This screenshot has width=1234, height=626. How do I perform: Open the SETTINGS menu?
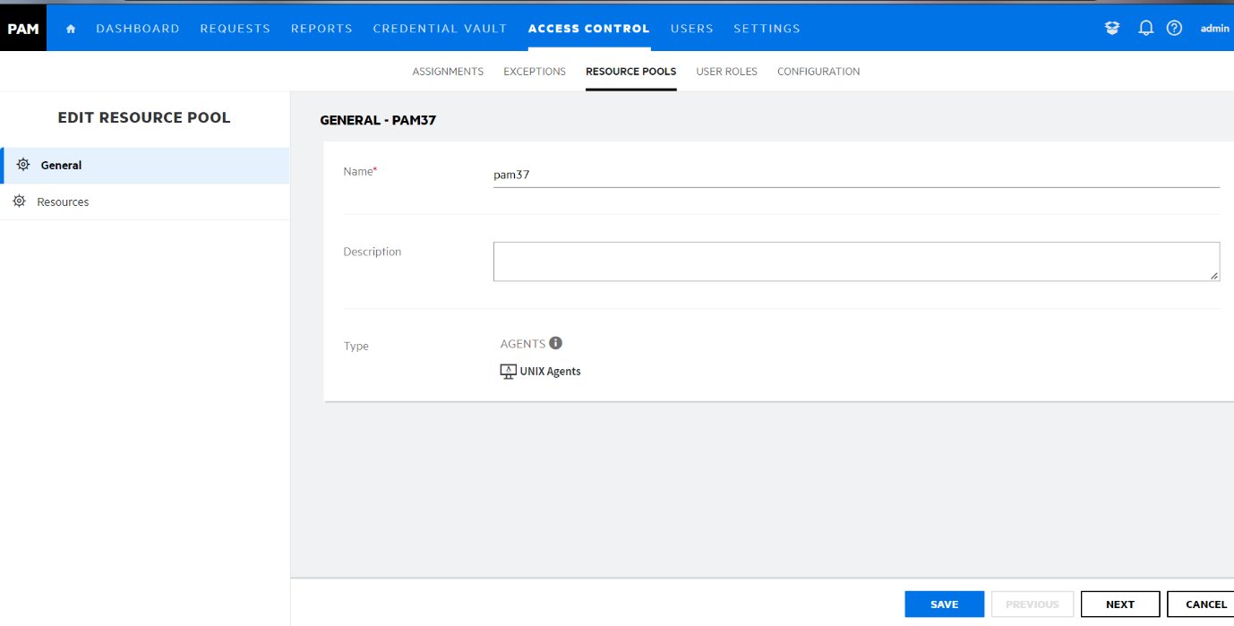(x=767, y=28)
